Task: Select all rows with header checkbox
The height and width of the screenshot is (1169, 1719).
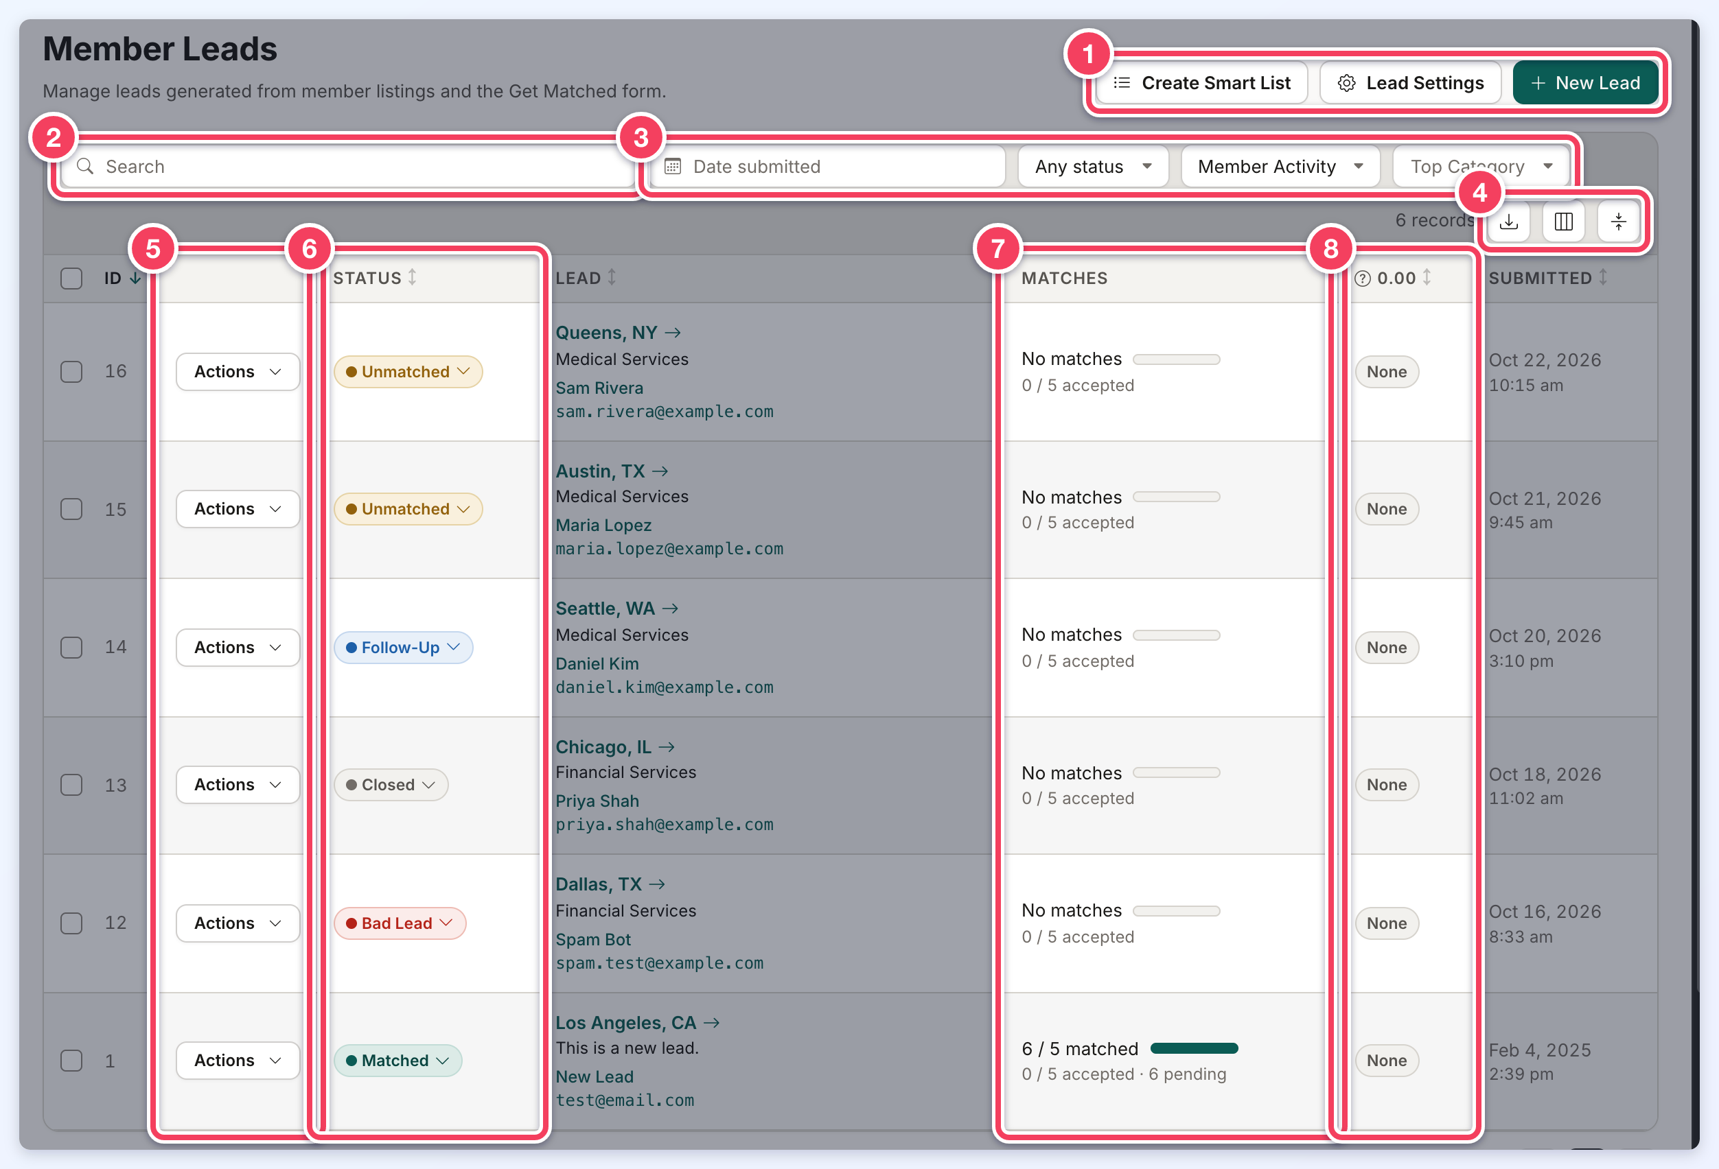Action: tap(71, 279)
